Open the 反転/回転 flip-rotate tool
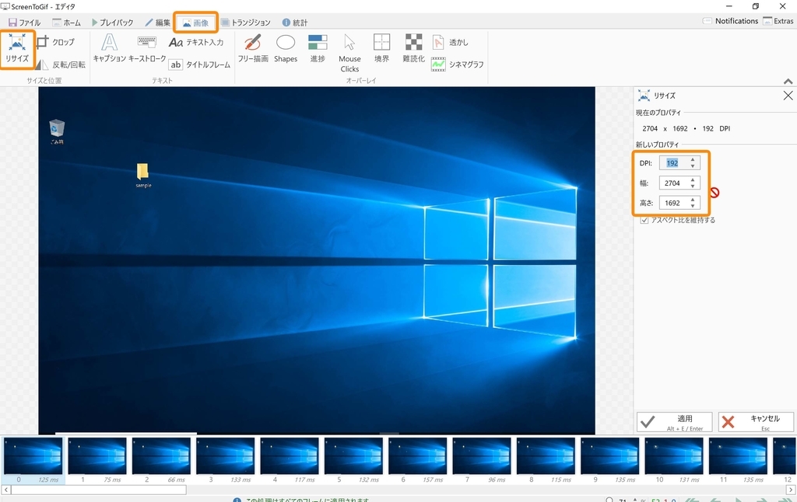 point(61,64)
